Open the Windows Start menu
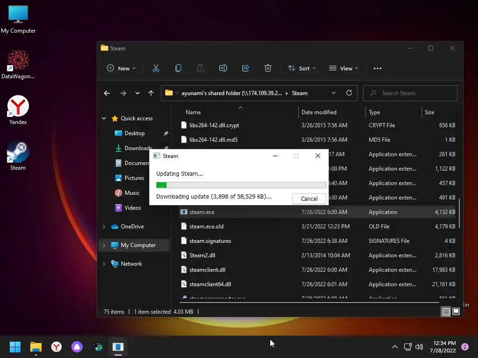 pyautogui.click(x=15, y=347)
